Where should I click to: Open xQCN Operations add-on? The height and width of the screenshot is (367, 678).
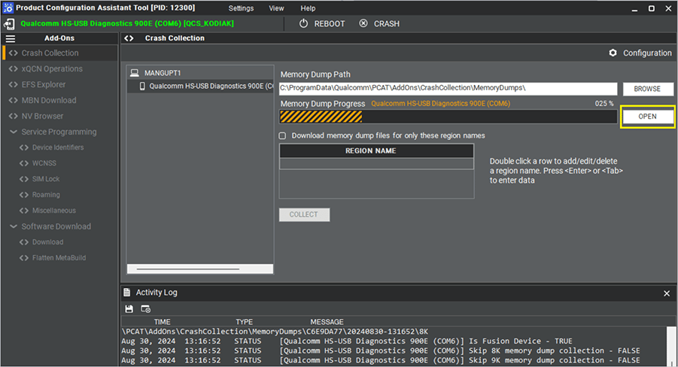[x=52, y=68]
